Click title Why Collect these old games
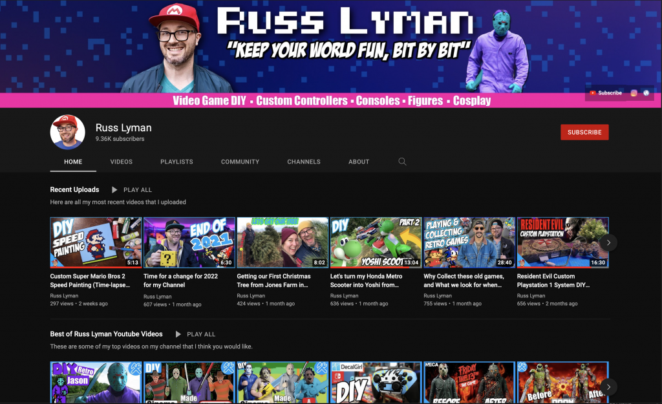The height and width of the screenshot is (404, 662). 464,281
